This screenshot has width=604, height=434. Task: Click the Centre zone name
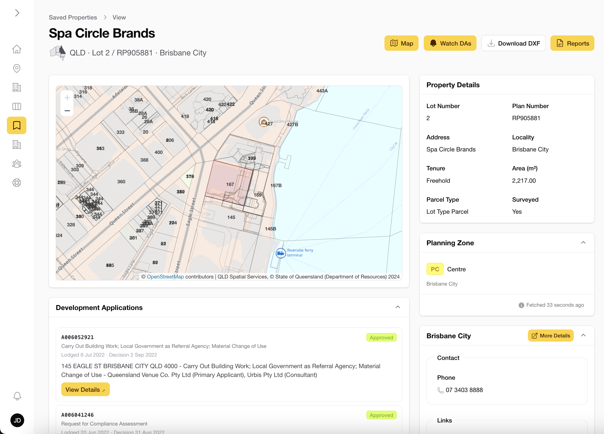pyautogui.click(x=456, y=269)
